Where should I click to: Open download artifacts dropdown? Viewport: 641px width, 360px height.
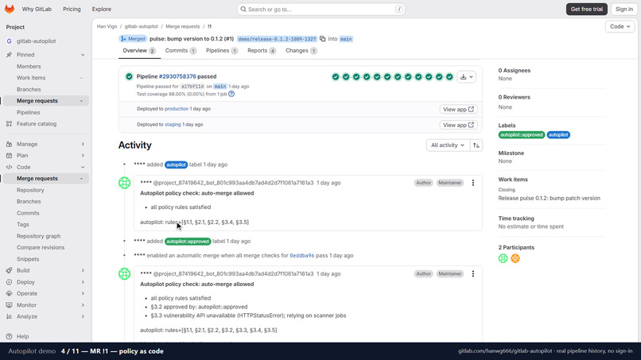pyautogui.click(x=467, y=77)
